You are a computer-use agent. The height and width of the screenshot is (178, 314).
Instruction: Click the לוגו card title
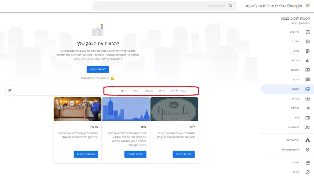pos(192,127)
